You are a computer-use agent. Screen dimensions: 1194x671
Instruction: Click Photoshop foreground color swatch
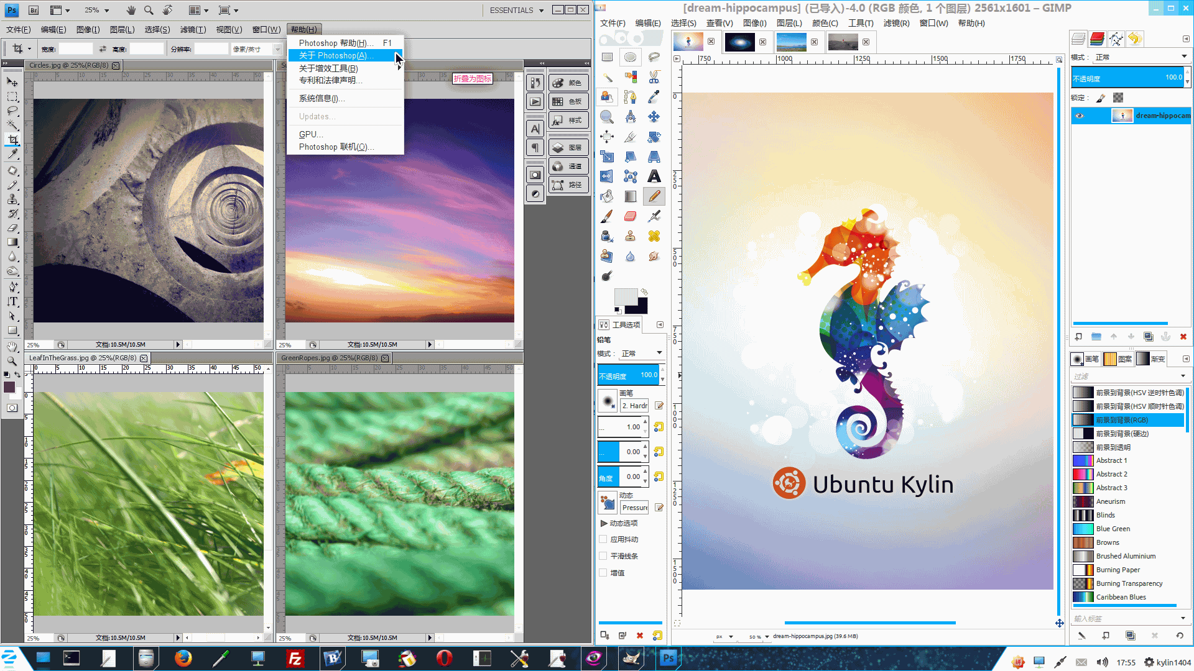(9, 387)
